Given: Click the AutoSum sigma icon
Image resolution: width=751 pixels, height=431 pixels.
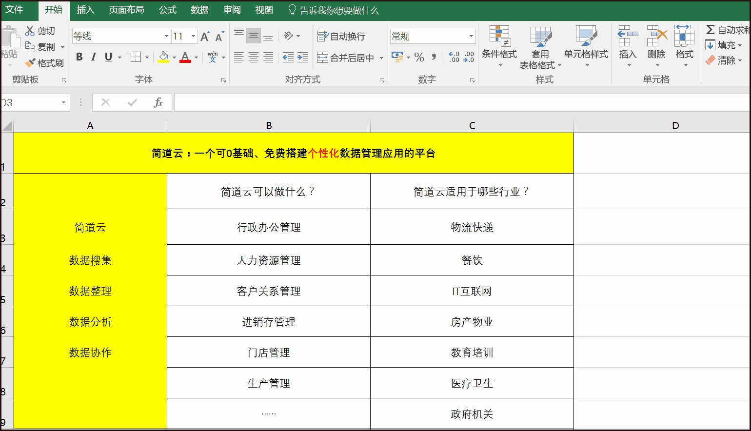Looking at the screenshot, I should [711, 30].
